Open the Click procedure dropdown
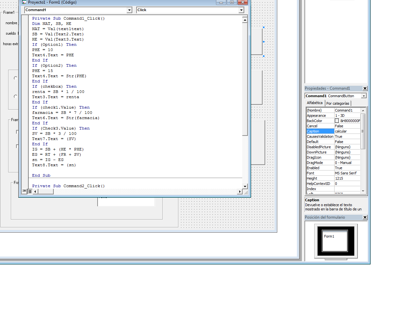This screenshot has width=419, height=322. click(x=241, y=10)
